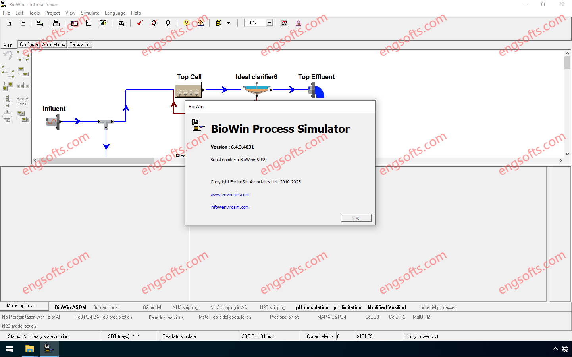Enable Fe3(PO4)2 & FeS precipitation option

click(x=103, y=317)
